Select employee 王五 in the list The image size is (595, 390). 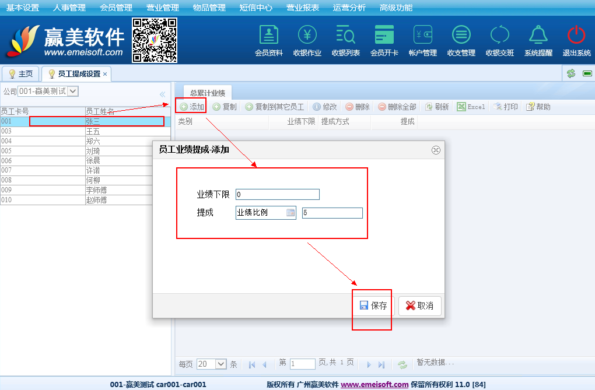tap(93, 131)
